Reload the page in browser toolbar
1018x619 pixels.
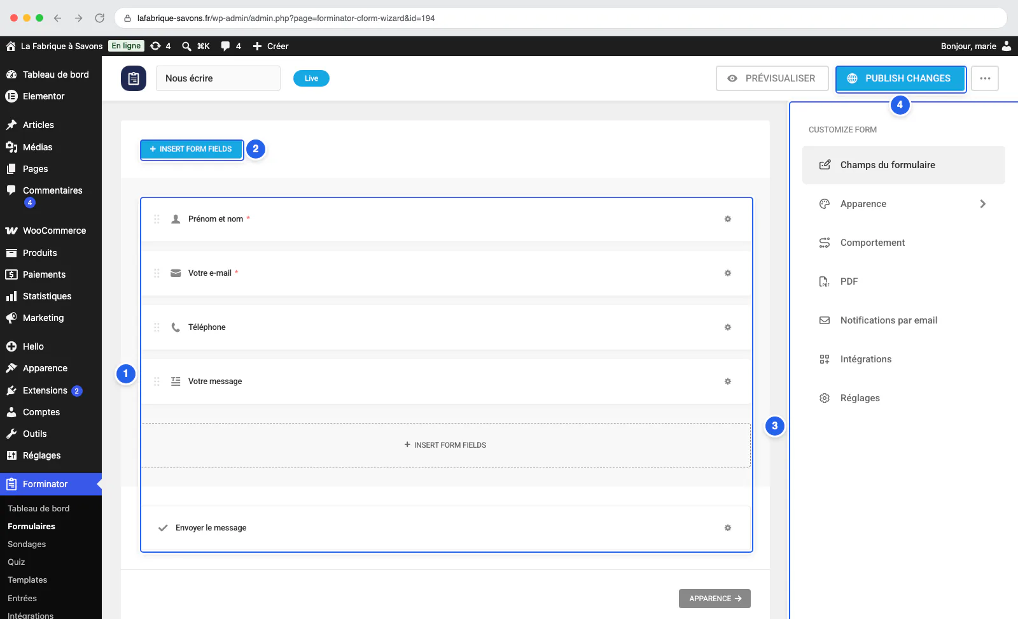[x=99, y=18]
